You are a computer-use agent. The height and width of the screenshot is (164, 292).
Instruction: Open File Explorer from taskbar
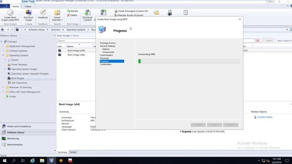(x=42, y=160)
